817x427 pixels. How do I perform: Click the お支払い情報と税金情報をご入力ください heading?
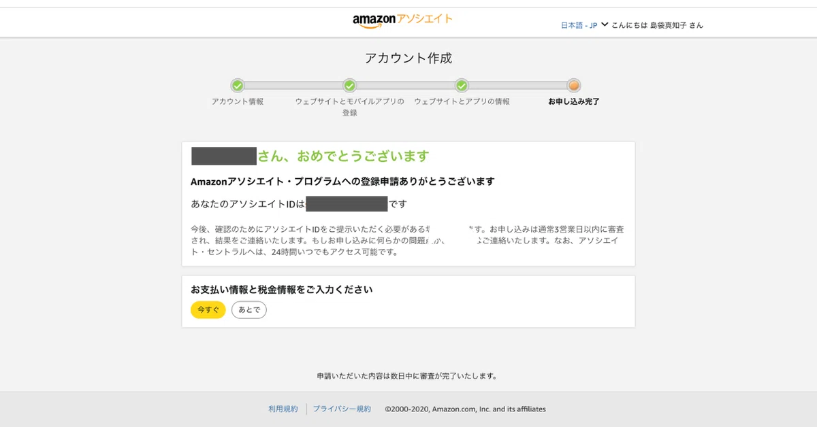tap(282, 290)
